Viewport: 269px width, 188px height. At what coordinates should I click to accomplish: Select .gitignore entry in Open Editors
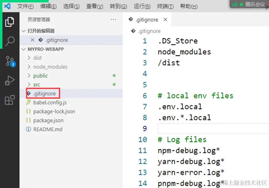point(71,40)
